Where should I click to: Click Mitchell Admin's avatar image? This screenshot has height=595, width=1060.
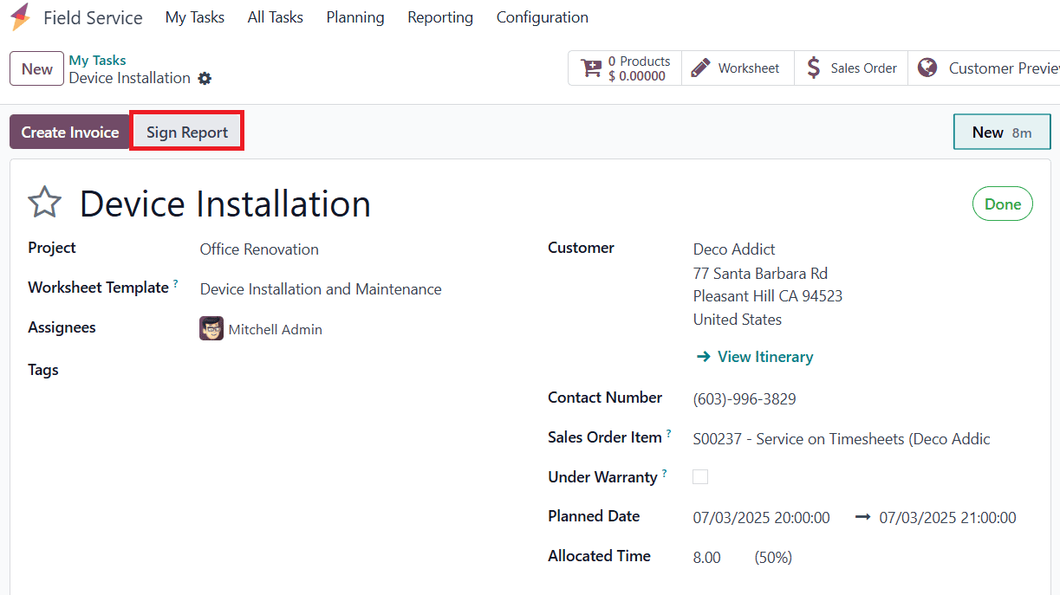pos(211,329)
